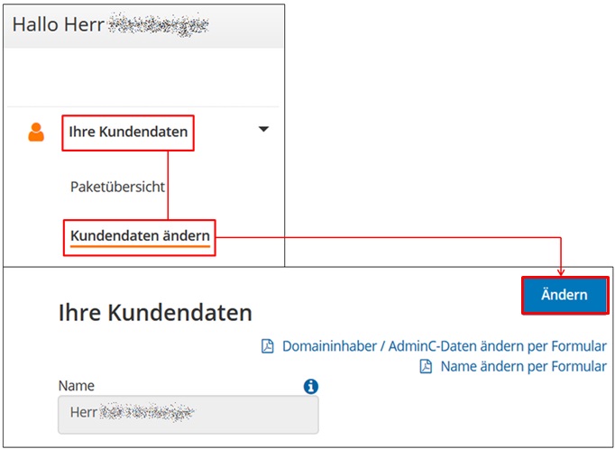
Task: Click the large Ihre Kundendaten page heading
Action: pyautogui.click(x=155, y=313)
